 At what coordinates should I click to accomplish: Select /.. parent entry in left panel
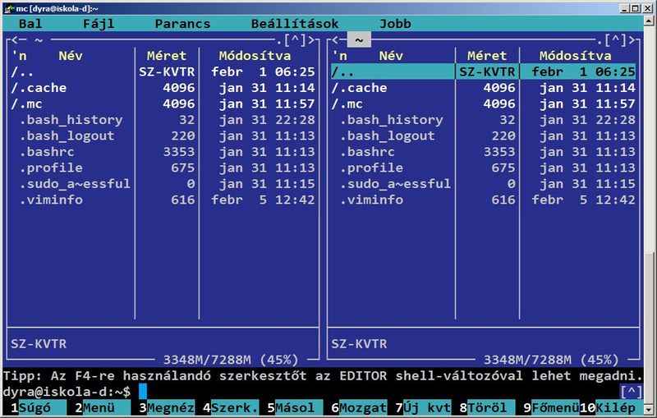pos(163,71)
